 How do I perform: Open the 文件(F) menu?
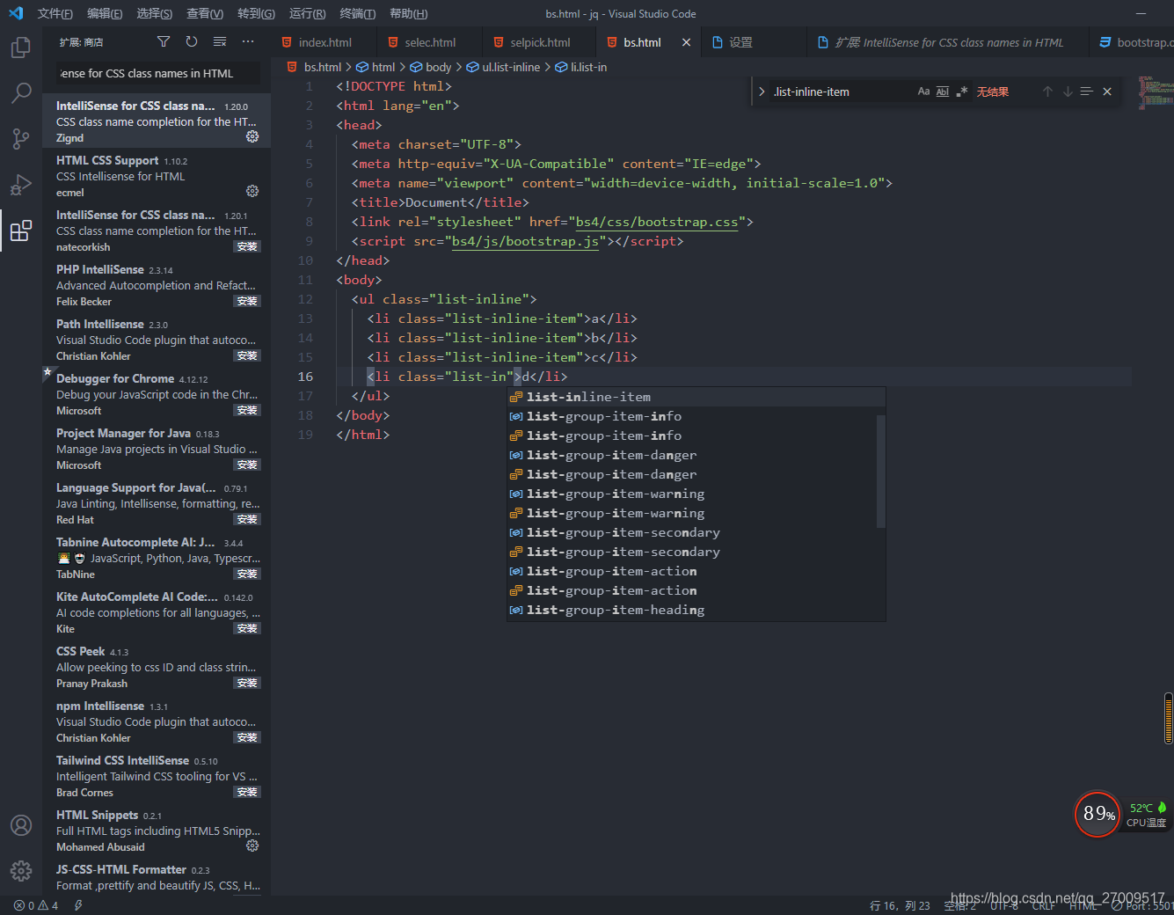pyautogui.click(x=55, y=13)
